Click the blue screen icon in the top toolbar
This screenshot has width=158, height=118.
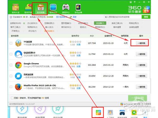(53, 7)
